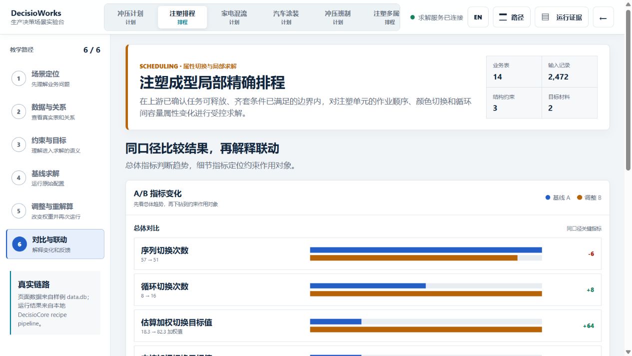
Task: Click the 序列切换次数 comparison bar
Action: pos(426,254)
